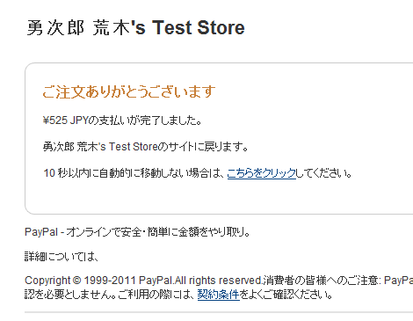The height and width of the screenshot is (321, 413).
Task: Click the 勇次郎 荒木's Test Store page title
Action: point(135,28)
